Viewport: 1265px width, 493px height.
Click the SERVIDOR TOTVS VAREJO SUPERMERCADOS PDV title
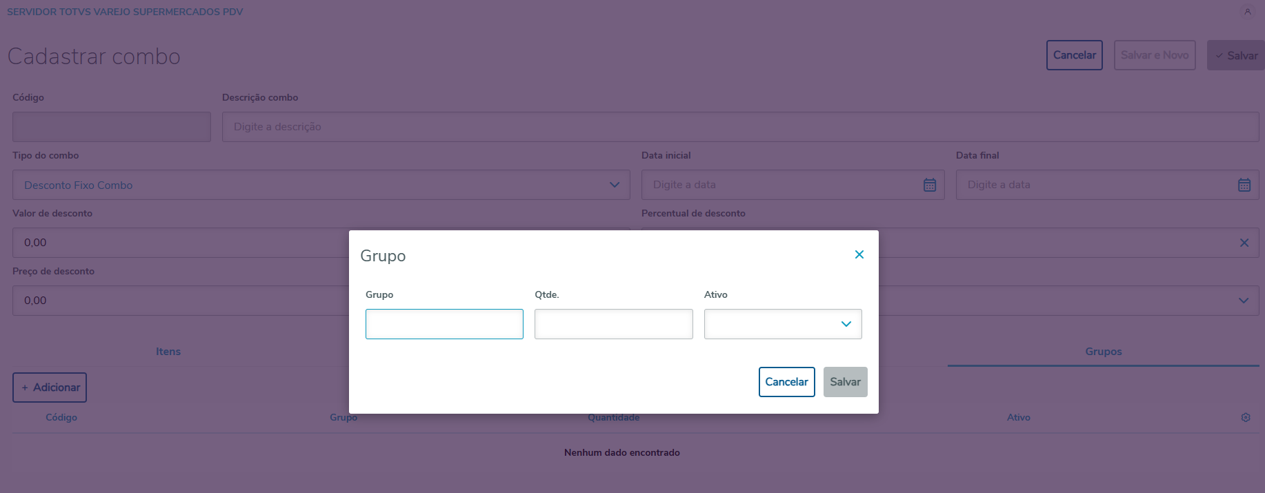click(x=125, y=12)
